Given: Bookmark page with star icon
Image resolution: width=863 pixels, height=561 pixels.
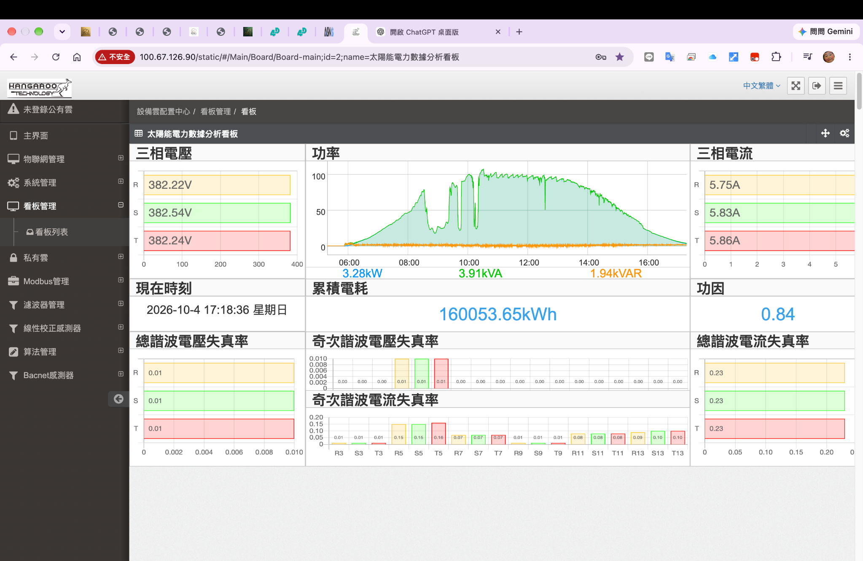Looking at the screenshot, I should pyautogui.click(x=619, y=57).
